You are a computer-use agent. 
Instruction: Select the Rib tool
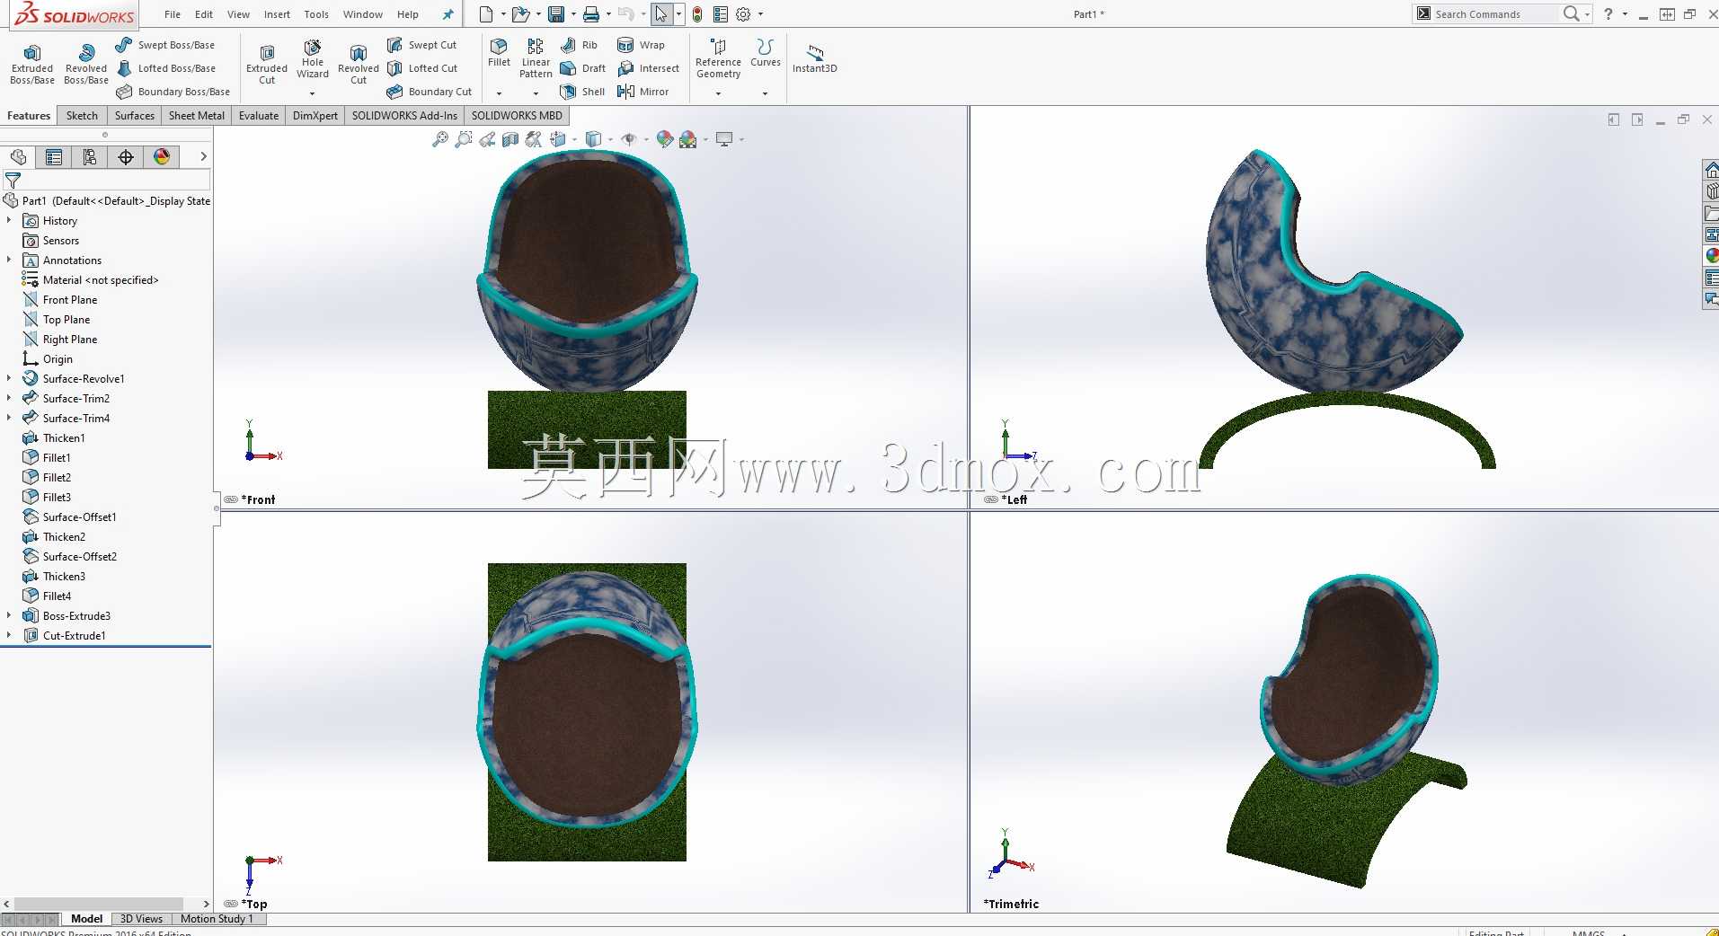579,45
